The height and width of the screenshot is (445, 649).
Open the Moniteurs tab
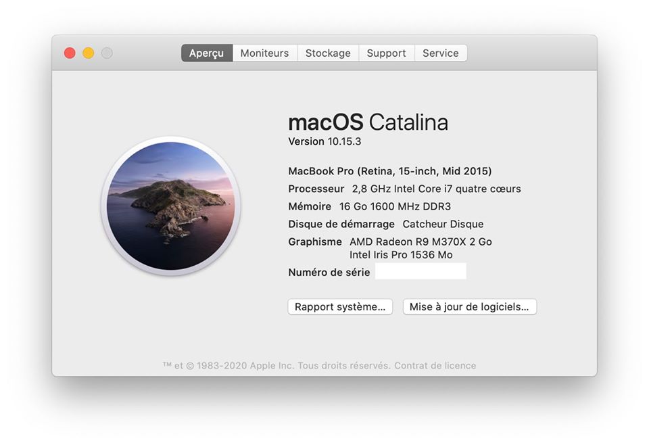(x=265, y=53)
